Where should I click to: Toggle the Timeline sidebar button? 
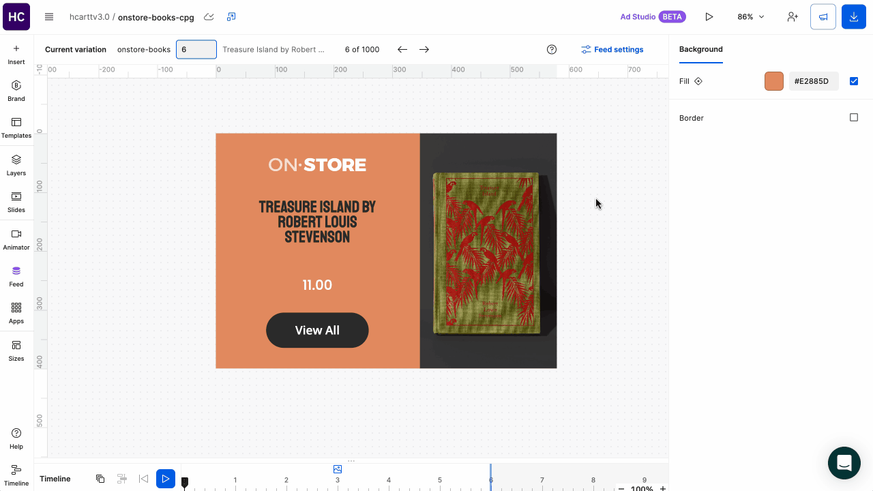click(x=16, y=475)
